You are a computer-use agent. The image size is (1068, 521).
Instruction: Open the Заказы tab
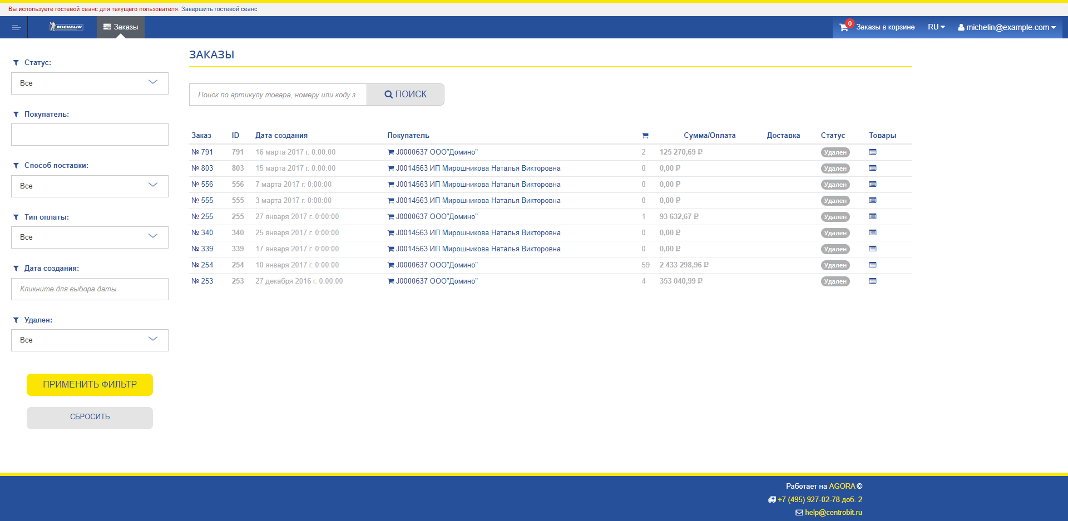click(121, 27)
